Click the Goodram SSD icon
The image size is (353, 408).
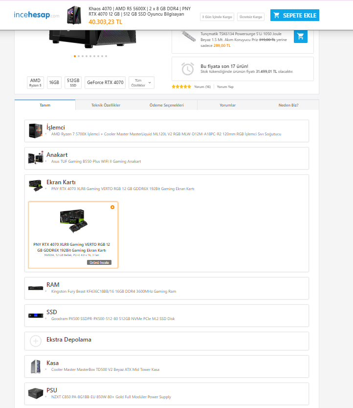coord(36,315)
